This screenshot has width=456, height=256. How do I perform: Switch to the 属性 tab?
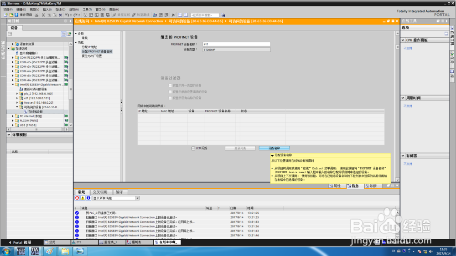click(x=337, y=186)
